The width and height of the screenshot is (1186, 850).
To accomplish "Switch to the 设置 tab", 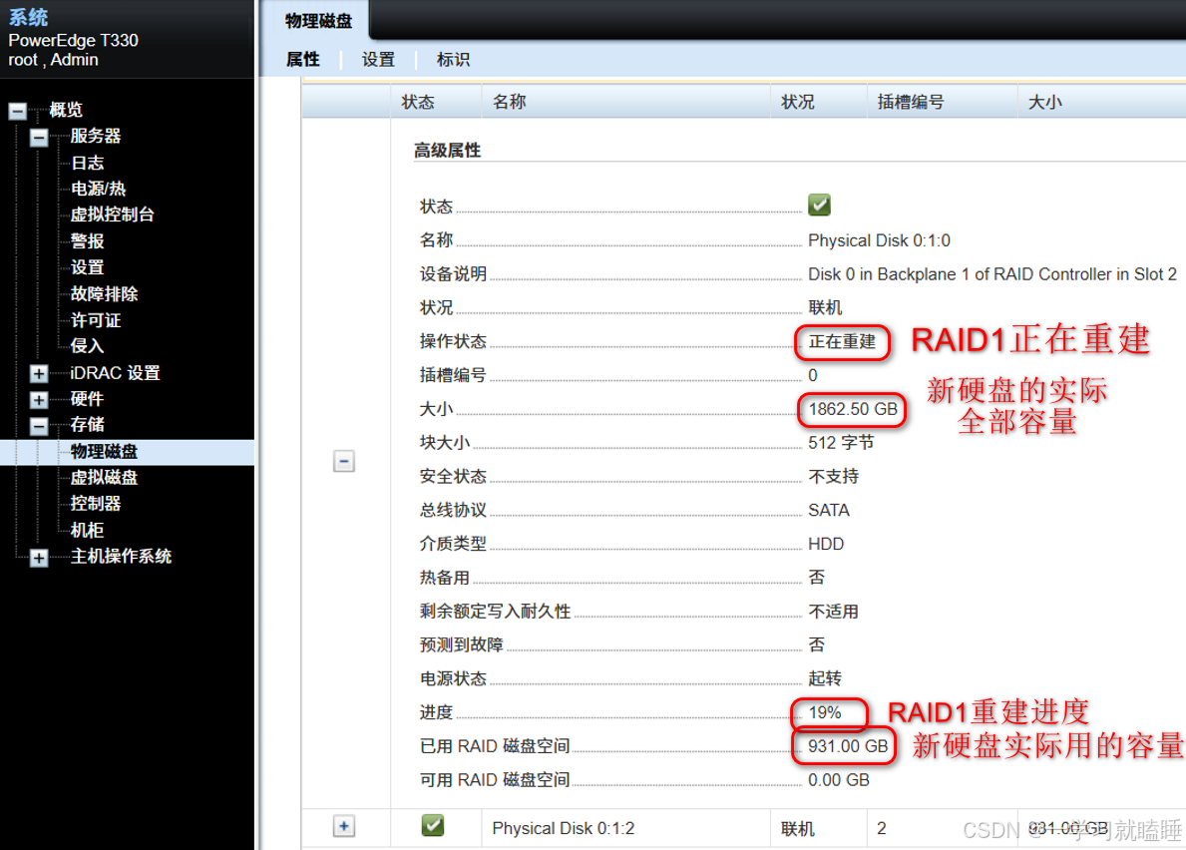I will tap(378, 60).
